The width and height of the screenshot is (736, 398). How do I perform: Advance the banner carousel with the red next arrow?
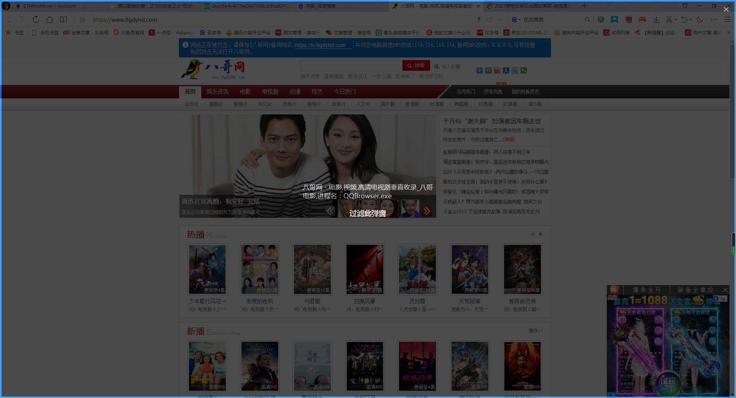tap(427, 210)
